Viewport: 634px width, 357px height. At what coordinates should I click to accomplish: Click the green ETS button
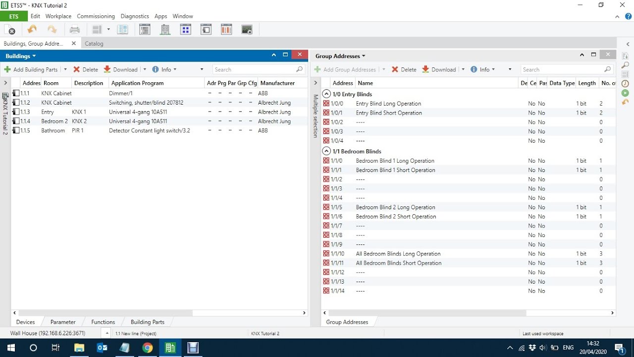point(14,16)
